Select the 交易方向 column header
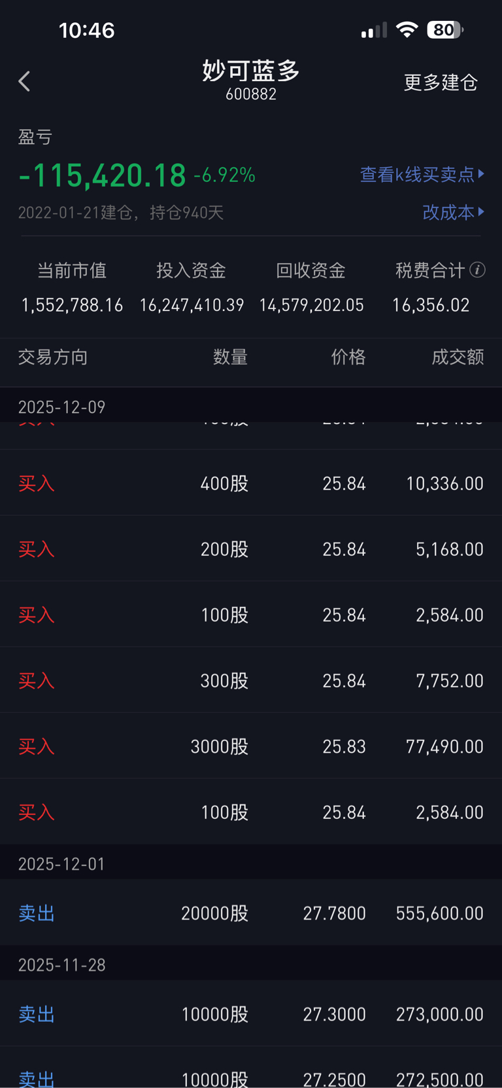 53,357
